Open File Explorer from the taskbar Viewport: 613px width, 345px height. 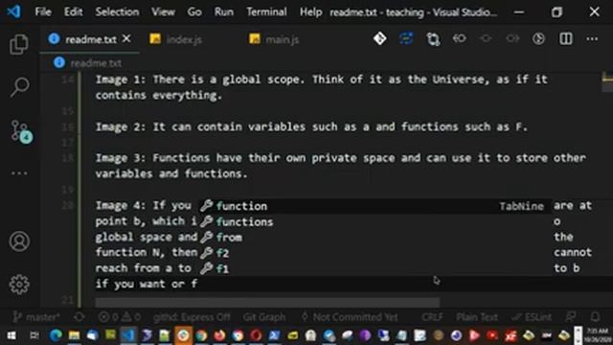75,335
